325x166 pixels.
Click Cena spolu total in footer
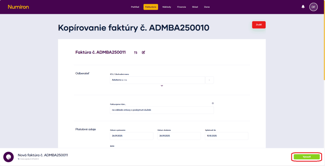[x=28, y=159]
